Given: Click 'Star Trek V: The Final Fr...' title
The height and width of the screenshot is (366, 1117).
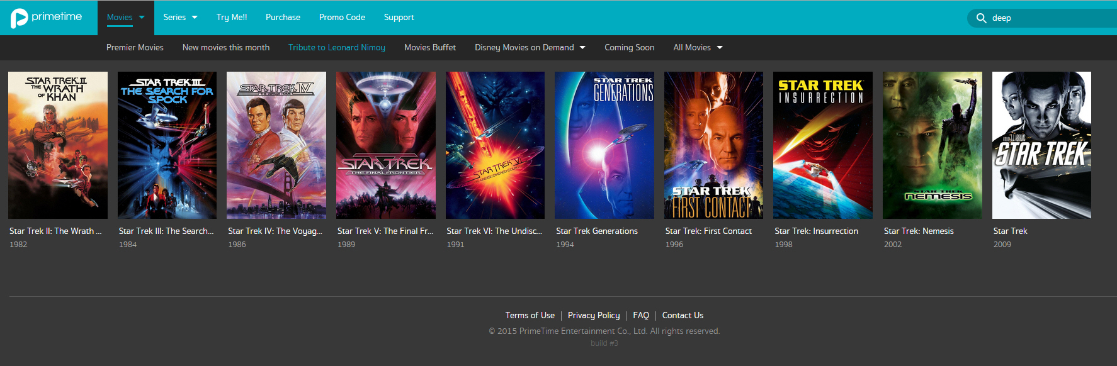Looking at the screenshot, I should point(385,231).
